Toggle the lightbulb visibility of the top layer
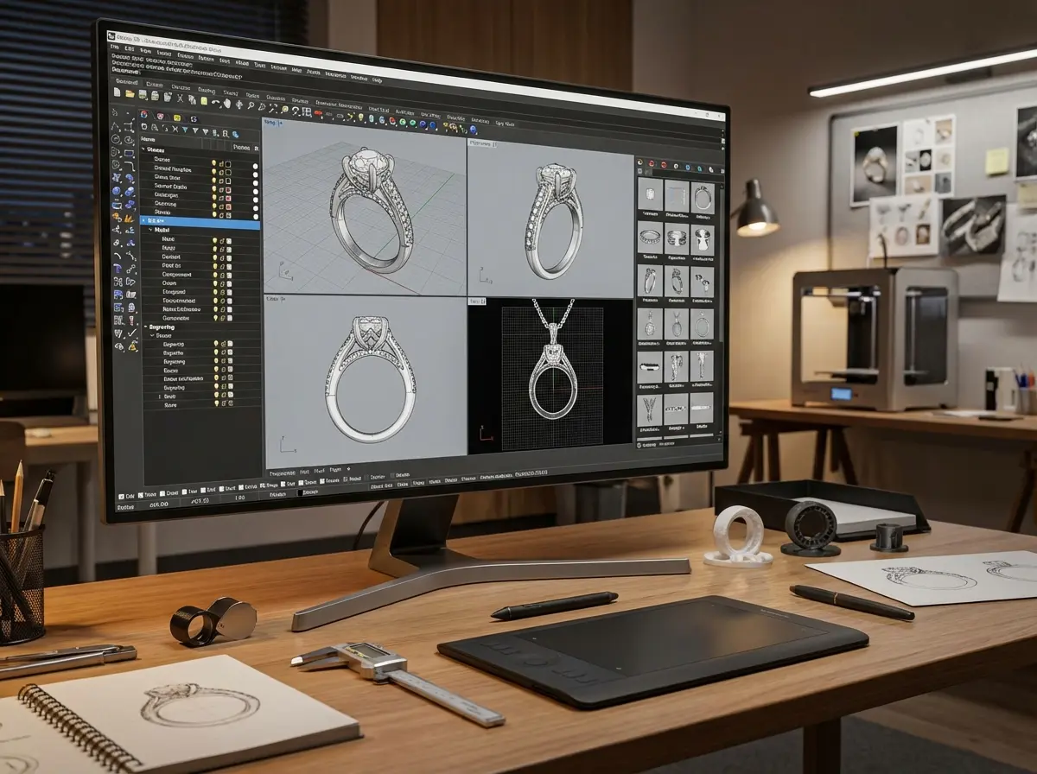The width and height of the screenshot is (1037, 774). tap(214, 162)
